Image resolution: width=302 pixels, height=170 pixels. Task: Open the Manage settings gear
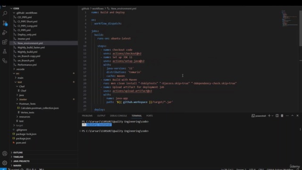[5, 163]
